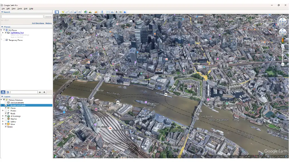Check the Temporary Places checkbox
289x162 pixels.
point(4,40)
